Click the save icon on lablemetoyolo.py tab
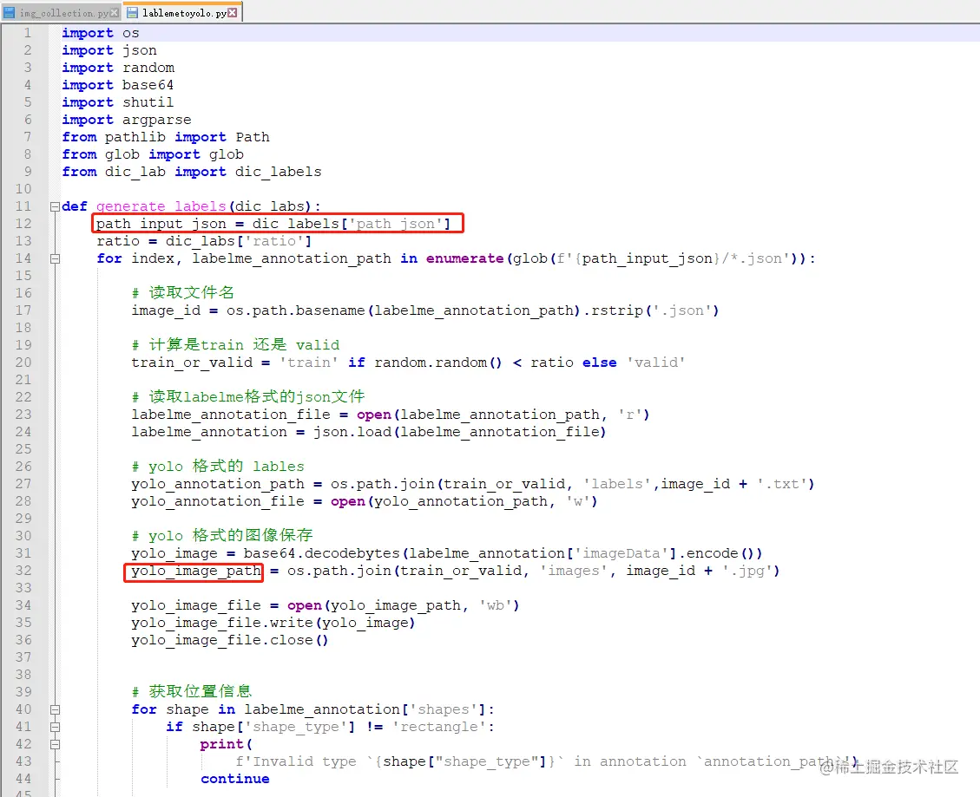The width and height of the screenshot is (980, 797). [x=133, y=12]
